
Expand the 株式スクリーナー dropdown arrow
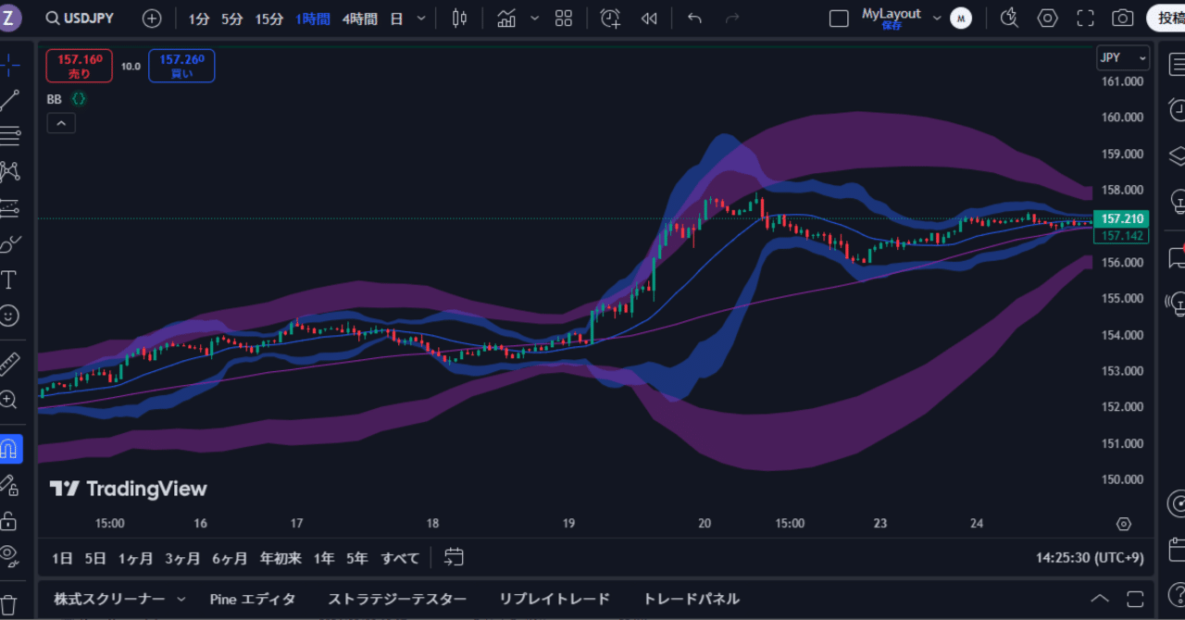[x=181, y=599]
